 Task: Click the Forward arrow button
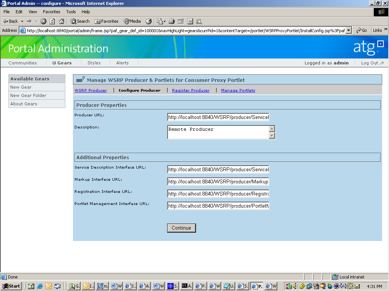[x=29, y=21]
